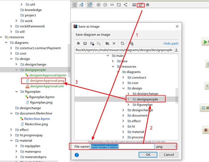Click the File name input field
Image resolution: width=209 pixels, height=162 pixels.
point(122,147)
